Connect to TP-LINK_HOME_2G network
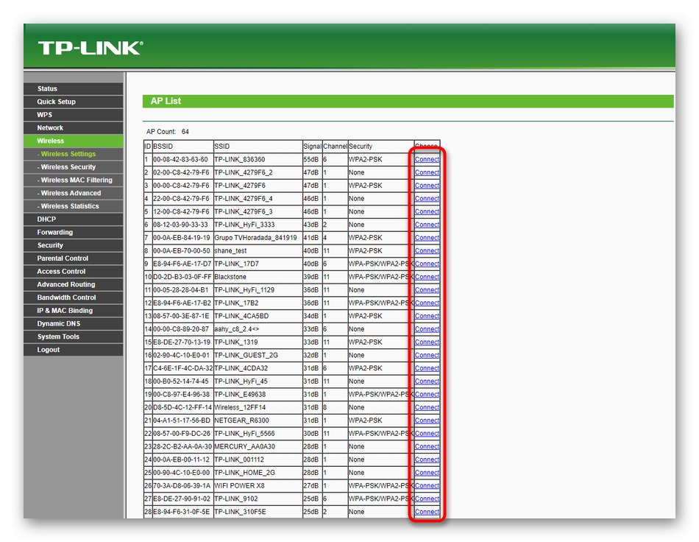This screenshot has height=542, width=699. point(427,472)
